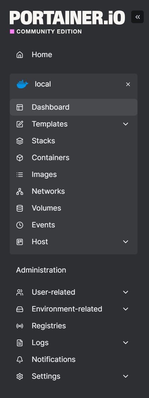
Task: Click the User-related people icon
Action: pyautogui.click(x=20, y=292)
